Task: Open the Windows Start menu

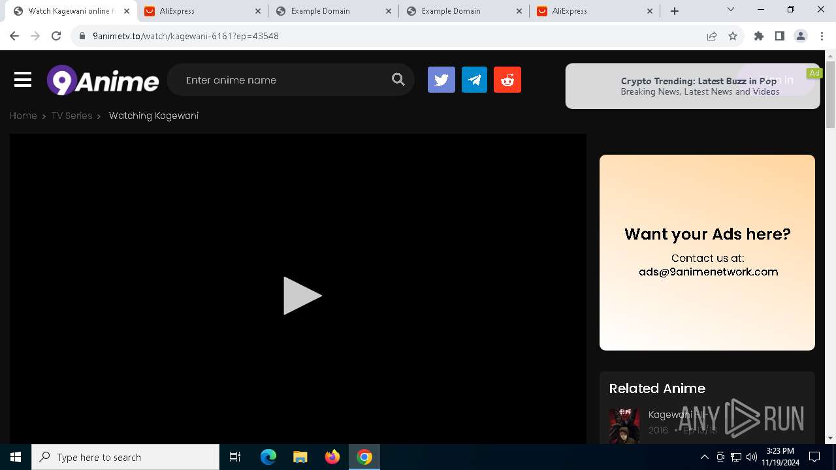Action: pyautogui.click(x=16, y=457)
